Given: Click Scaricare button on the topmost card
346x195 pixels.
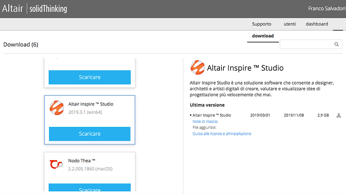Looking at the screenshot, I should [90, 77].
